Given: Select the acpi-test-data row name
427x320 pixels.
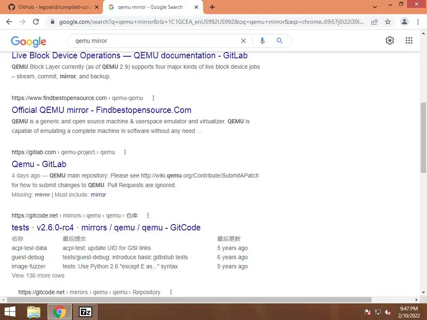Looking at the screenshot, I should pos(29,248).
